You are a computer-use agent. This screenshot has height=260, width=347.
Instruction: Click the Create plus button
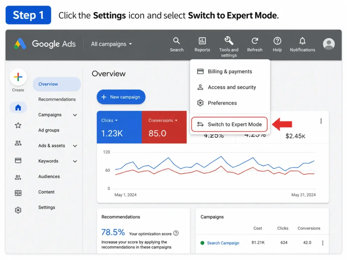click(18, 77)
